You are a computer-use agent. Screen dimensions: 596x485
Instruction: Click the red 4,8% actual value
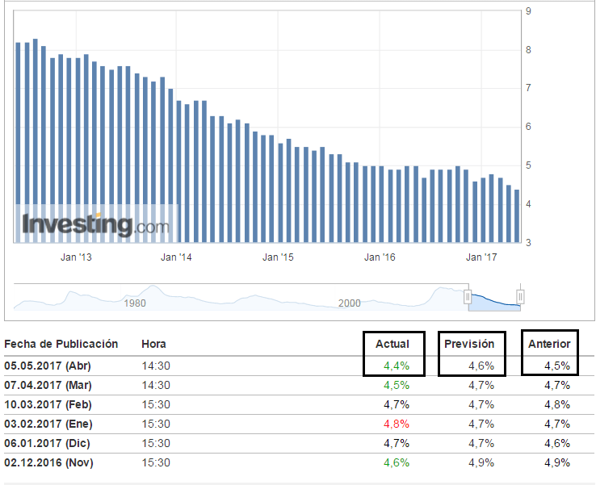click(397, 424)
